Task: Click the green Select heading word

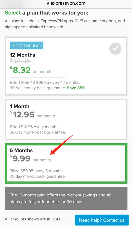Action: [x=13, y=13]
